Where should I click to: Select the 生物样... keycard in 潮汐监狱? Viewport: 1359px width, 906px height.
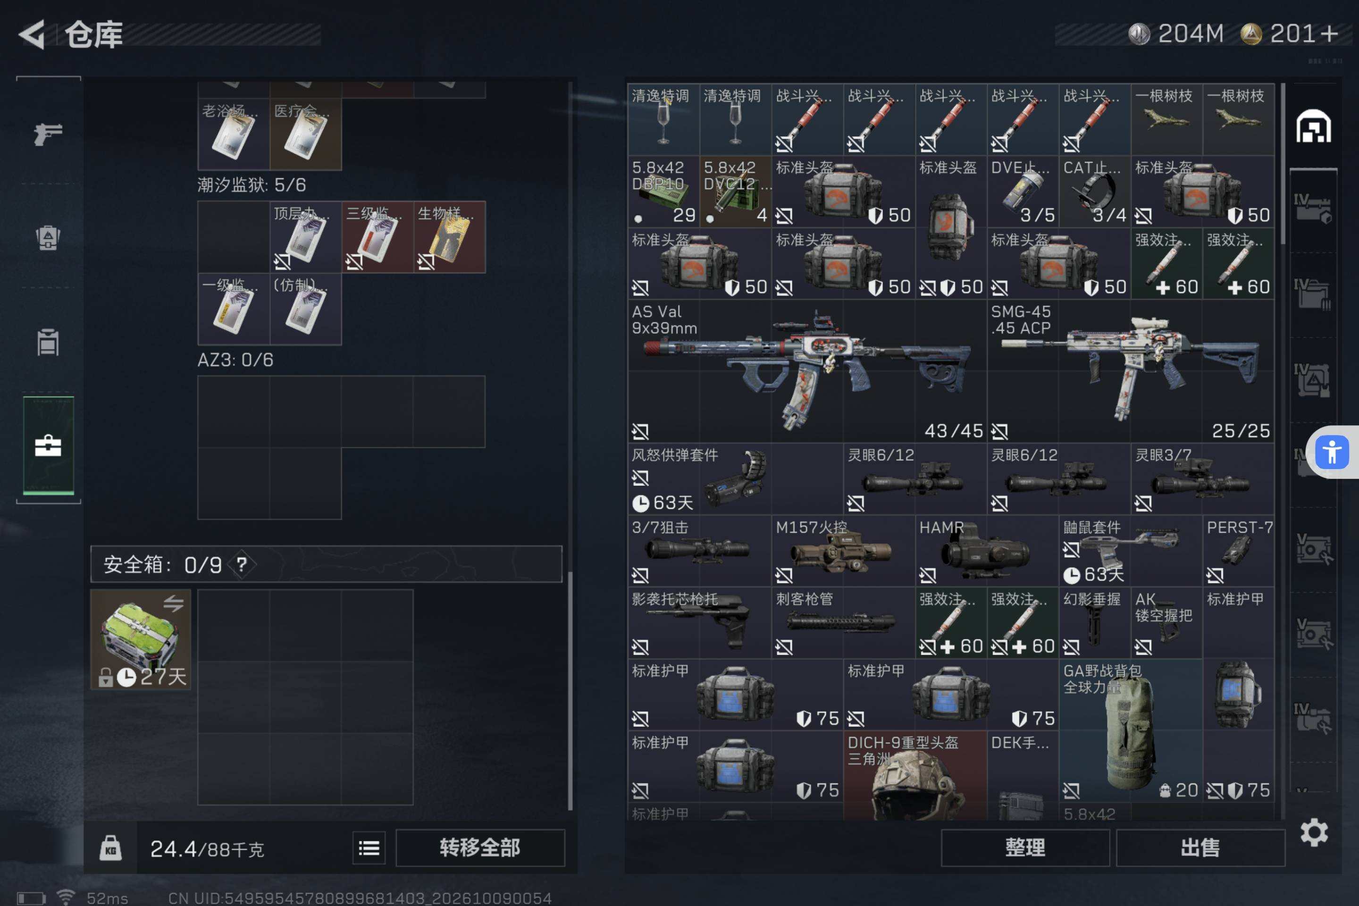click(x=450, y=237)
